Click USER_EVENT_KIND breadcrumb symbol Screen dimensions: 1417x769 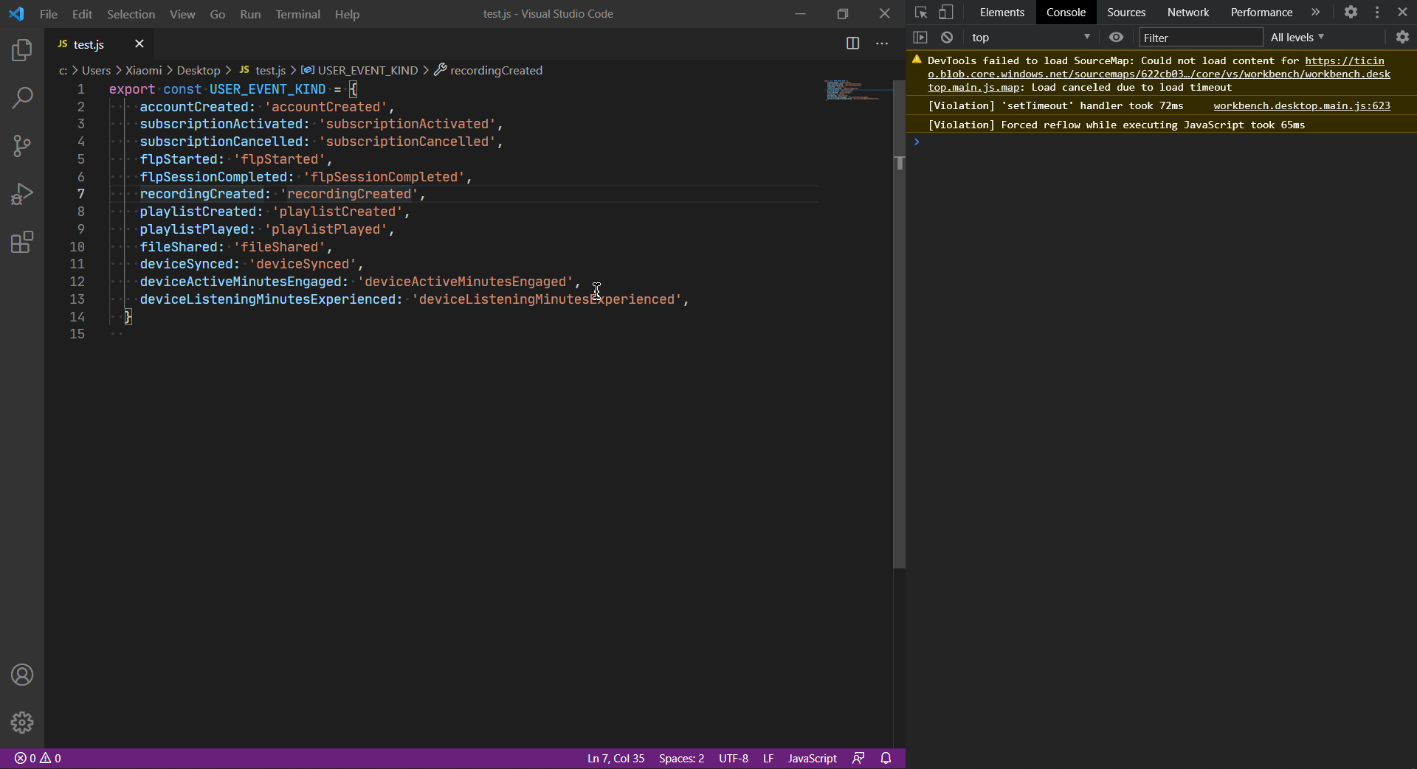point(359,70)
